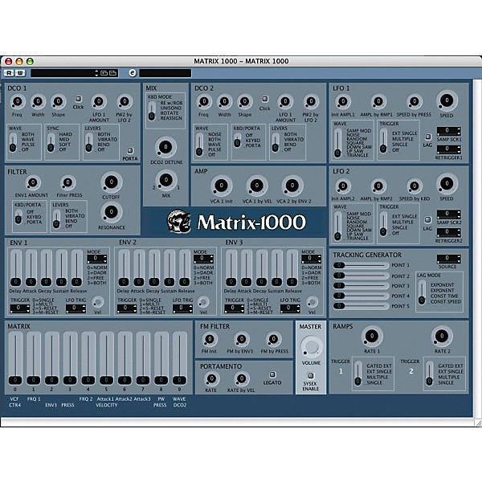
Task: Click the VCA 1 by VEL knob
Action: click(257, 186)
